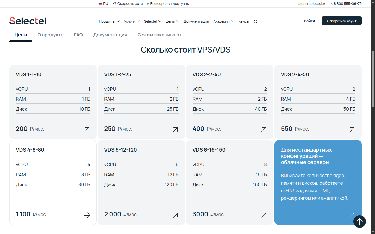Open the VDS 8-16-160 card title

pyautogui.click(x=209, y=150)
